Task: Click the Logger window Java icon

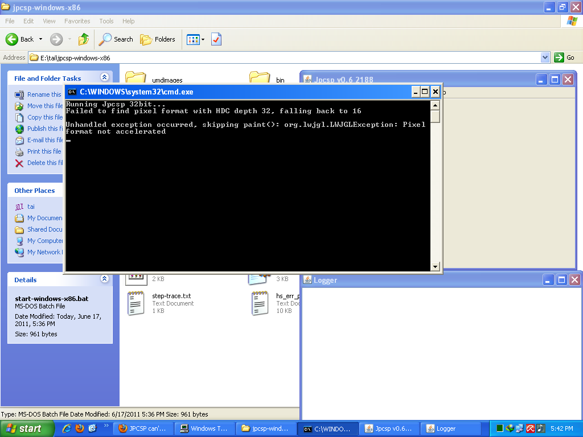Action: [307, 280]
